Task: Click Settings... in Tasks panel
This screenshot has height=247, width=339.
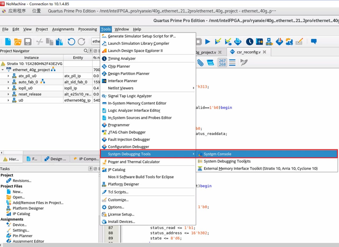Action: (21, 230)
